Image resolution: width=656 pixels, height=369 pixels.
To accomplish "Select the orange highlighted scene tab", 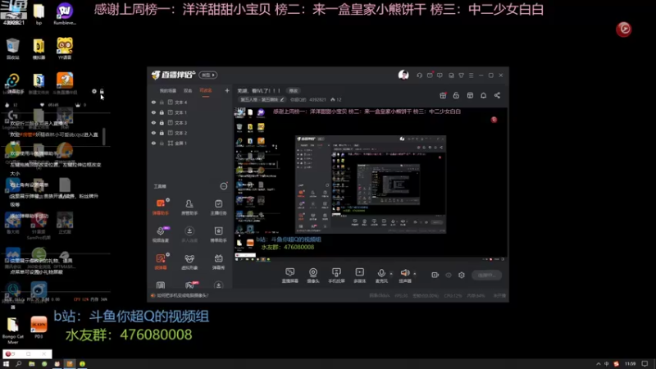I will (206, 90).
